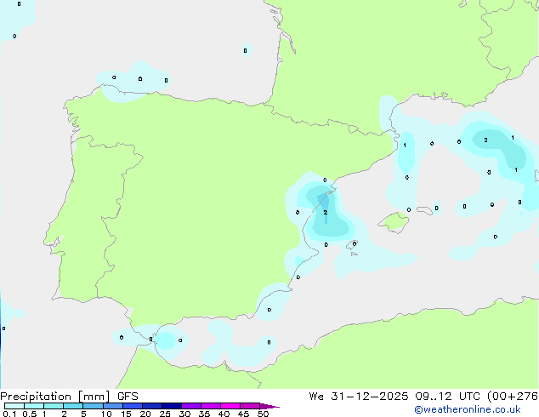
Task: Click the '30' legend scale label
Action: [x=184, y=414]
